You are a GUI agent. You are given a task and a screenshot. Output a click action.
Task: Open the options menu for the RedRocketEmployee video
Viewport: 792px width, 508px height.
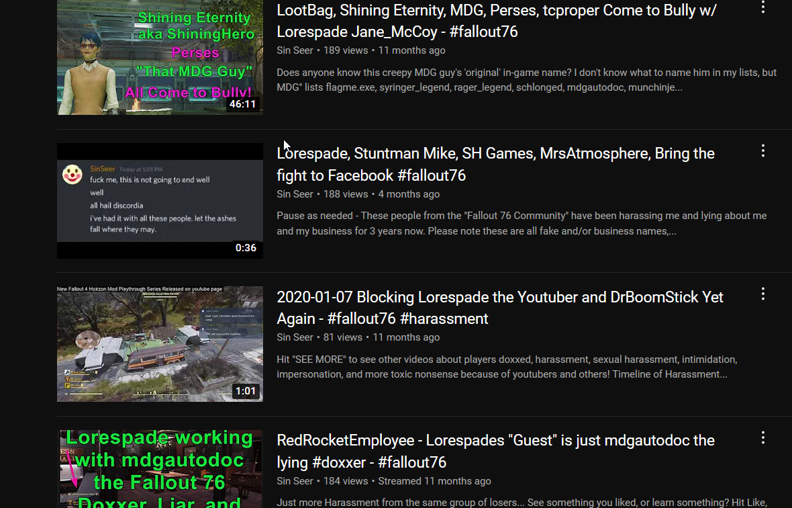pos(762,437)
